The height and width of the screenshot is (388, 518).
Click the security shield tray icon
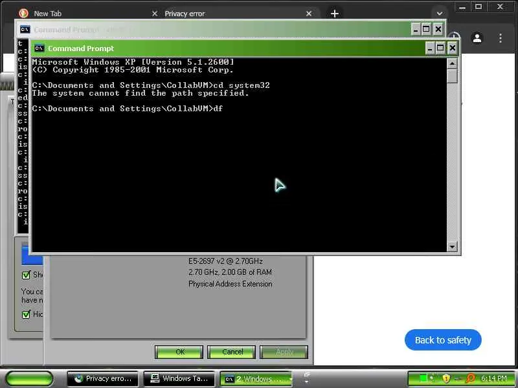pyautogui.click(x=446, y=378)
